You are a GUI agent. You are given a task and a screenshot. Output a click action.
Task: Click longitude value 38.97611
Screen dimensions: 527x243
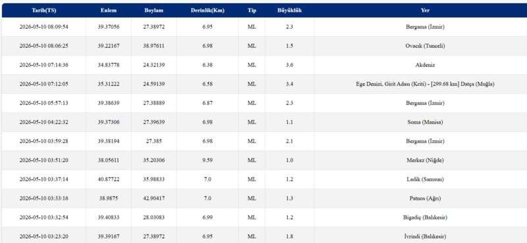click(x=153, y=46)
